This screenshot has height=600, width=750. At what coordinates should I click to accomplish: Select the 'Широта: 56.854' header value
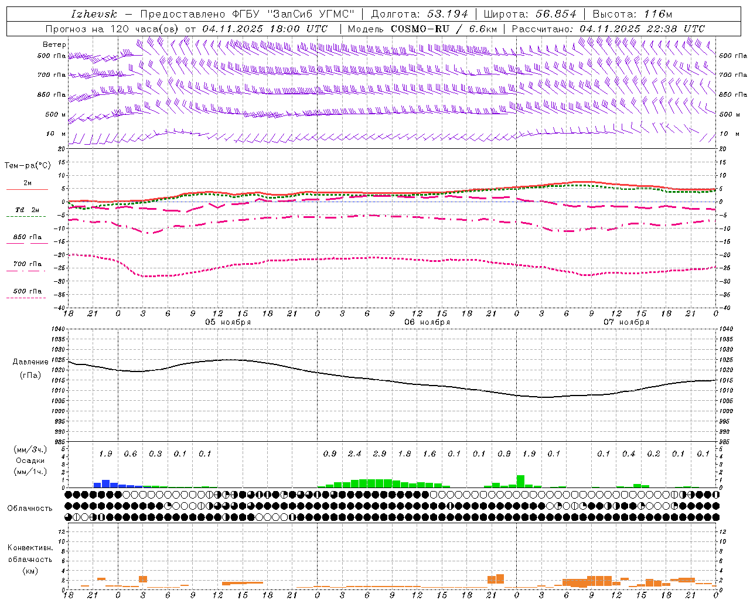pyautogui.click(x=530, y=14)
